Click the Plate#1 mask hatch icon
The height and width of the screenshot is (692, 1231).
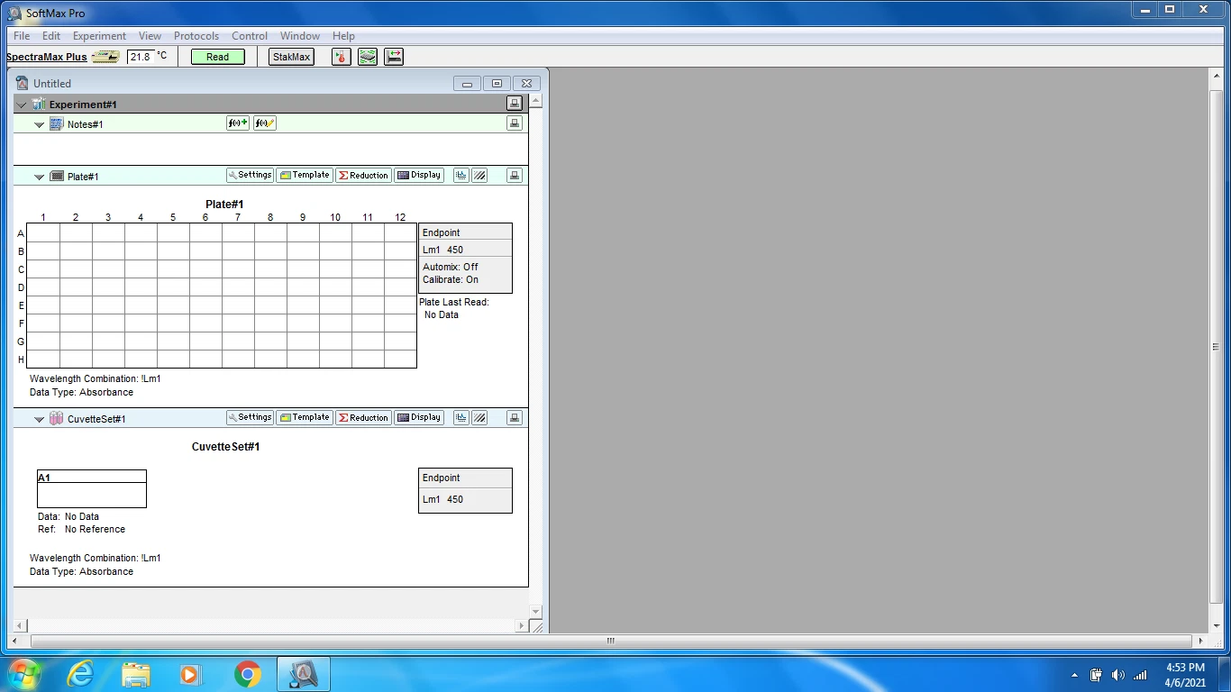point(480,176)
